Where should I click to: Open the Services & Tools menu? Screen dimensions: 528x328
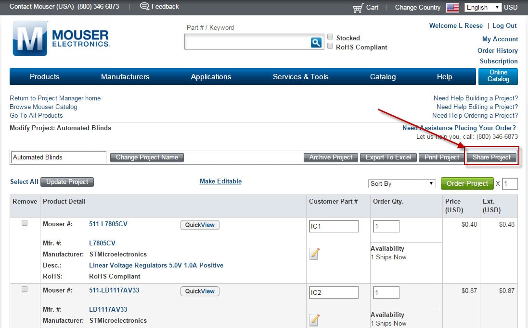click(300, 77)
